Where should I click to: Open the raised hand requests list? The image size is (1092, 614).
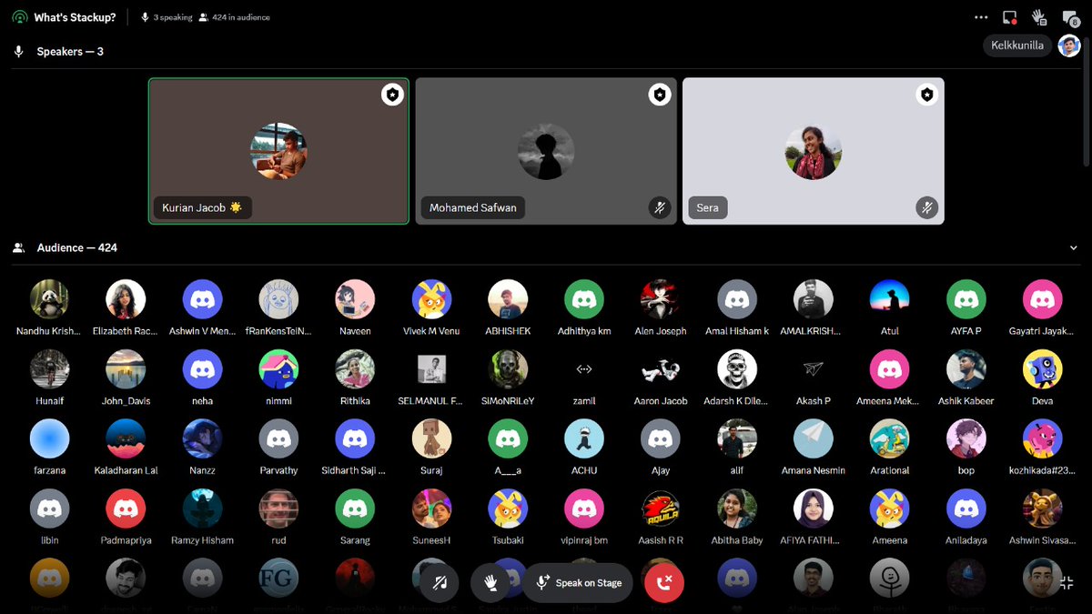pos(1039,17)
